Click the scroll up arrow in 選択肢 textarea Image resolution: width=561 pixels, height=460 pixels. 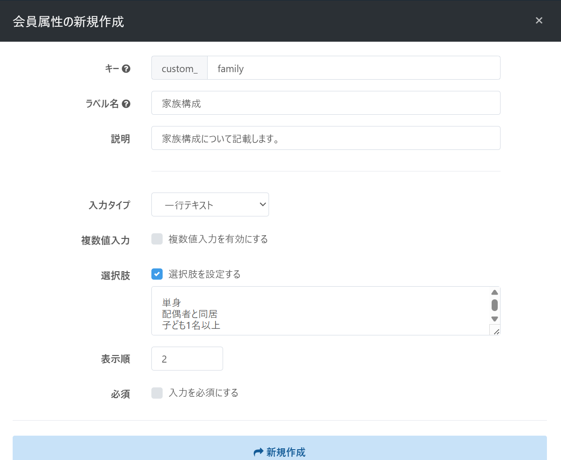(x=494, y=292)
